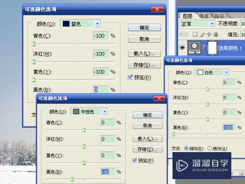Click the layer name 选取颜色 1

[x=230, y=48]
